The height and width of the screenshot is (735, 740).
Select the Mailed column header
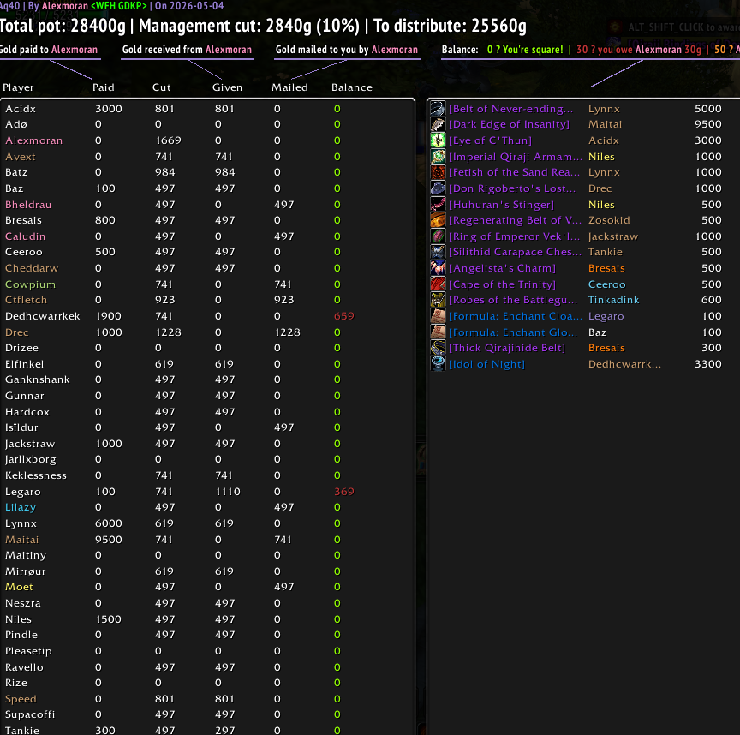[289, 87]
